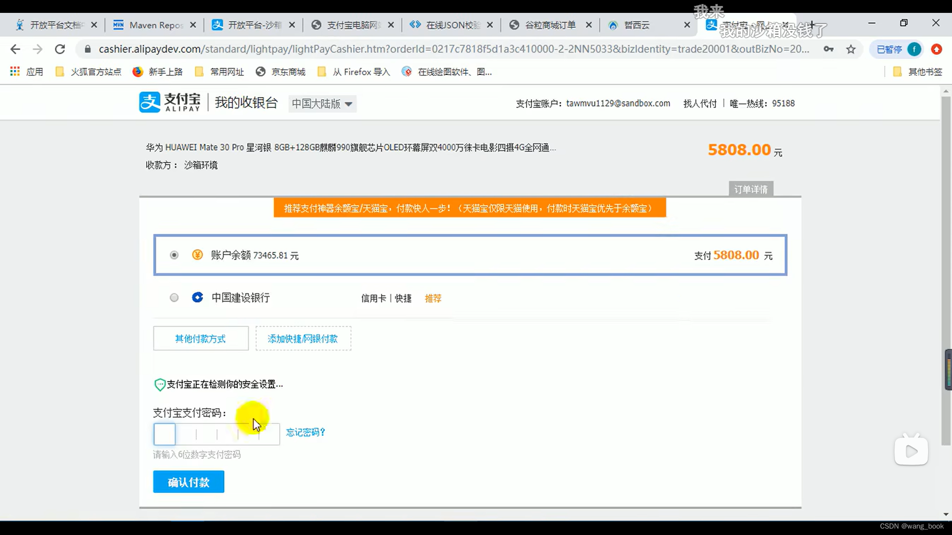Click the Alipay logo

click(170, 103)
